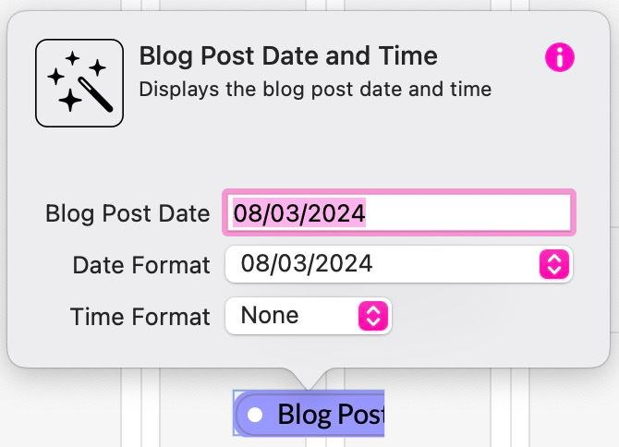
Task: Select the None value in Time Format
Action: coord(270,316)
